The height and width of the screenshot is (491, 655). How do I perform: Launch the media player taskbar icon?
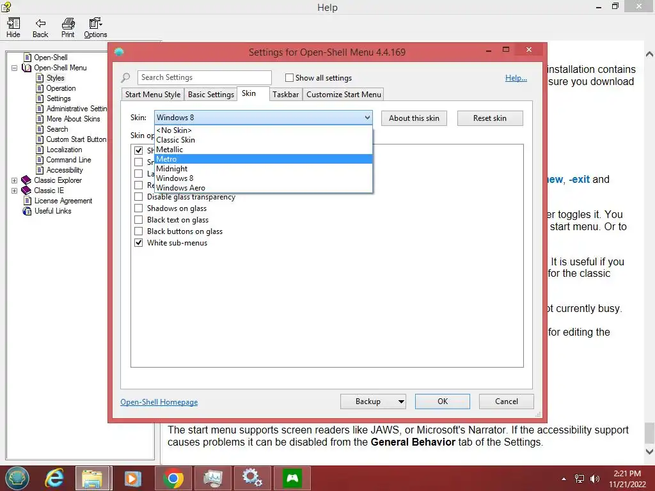pos(132,478)
